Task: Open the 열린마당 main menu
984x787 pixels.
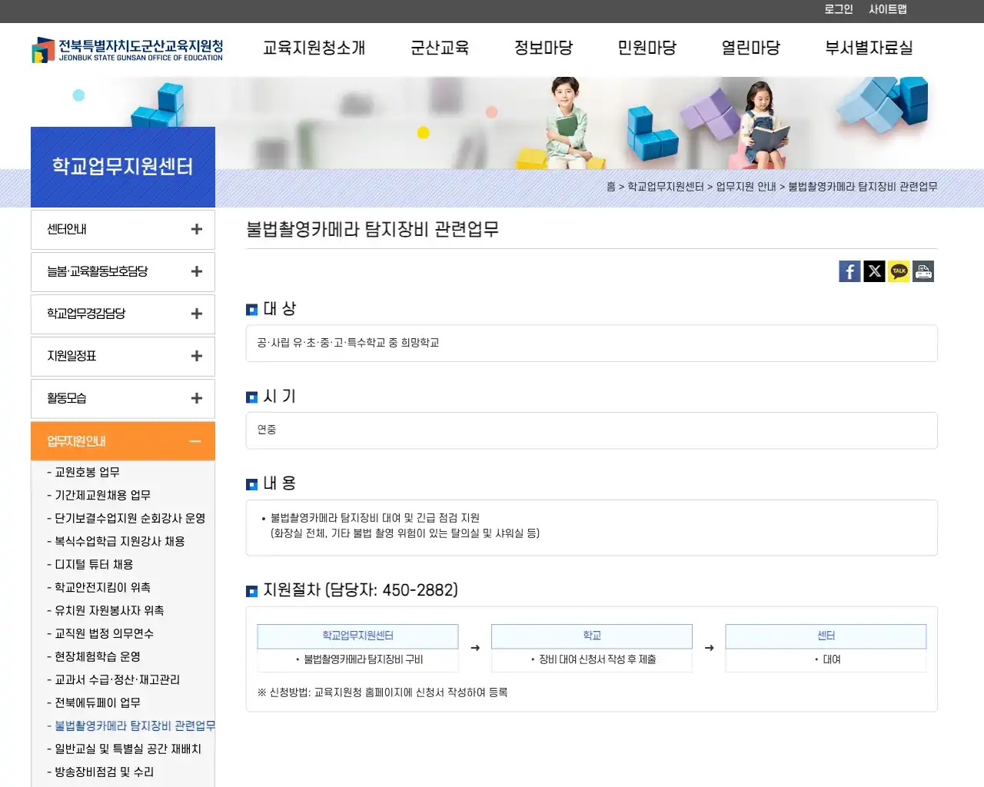Action: click(751, 48)
